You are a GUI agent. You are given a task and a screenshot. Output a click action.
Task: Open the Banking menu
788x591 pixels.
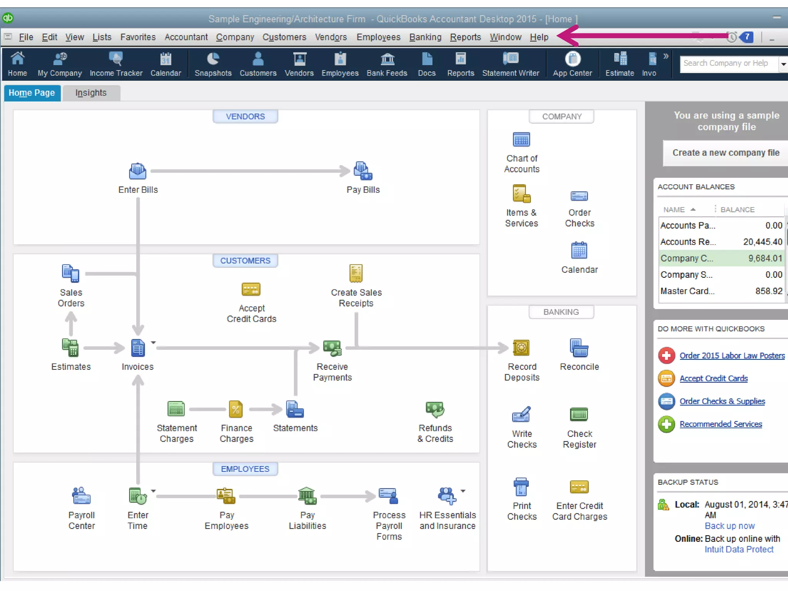[x=425, y=37]
